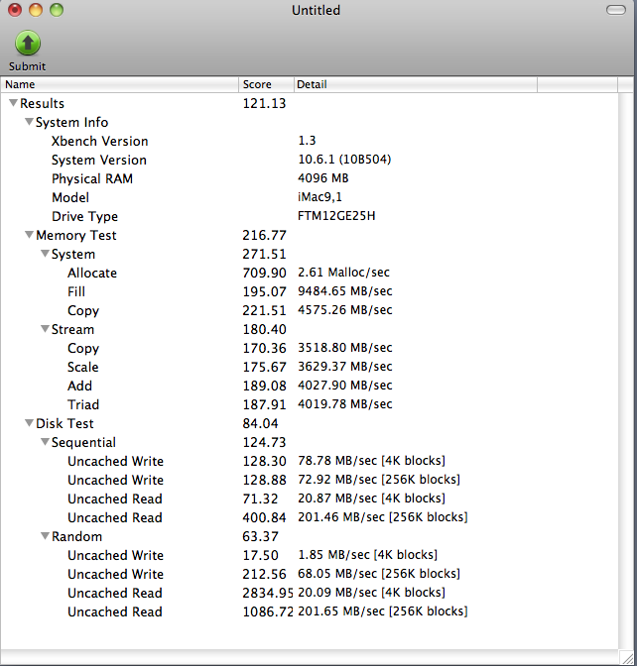The width and height of the screenshot is (637, 666).
Task: Click score 180.40 for Stream
Action: 264,329
